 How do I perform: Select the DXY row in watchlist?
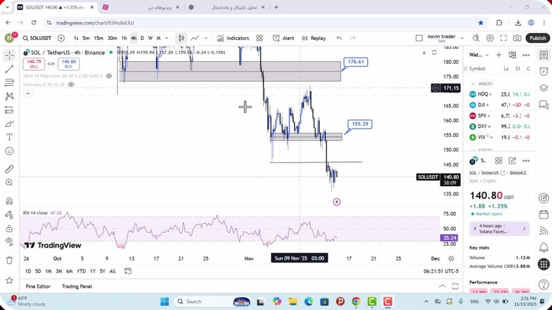pyautogui.click(x=499, y=126)
